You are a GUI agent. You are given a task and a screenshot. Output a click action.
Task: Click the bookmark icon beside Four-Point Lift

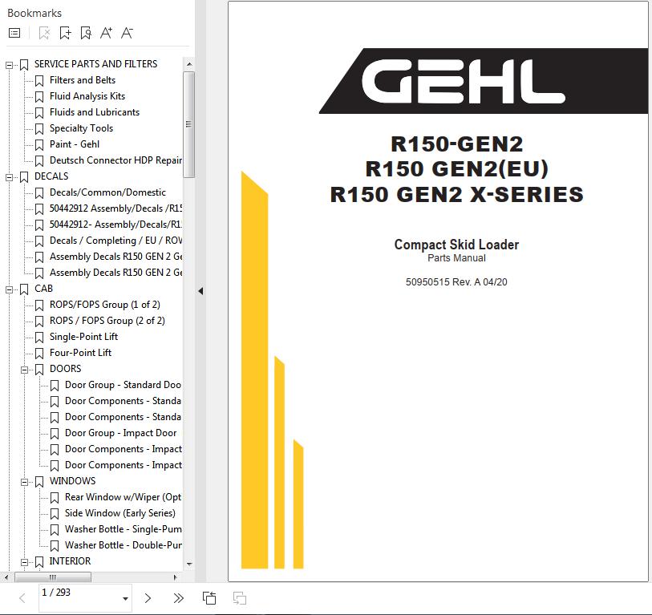coord(39,354)
